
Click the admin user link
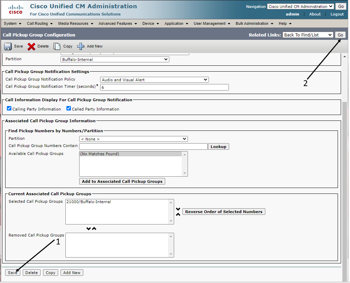(293, 14)
